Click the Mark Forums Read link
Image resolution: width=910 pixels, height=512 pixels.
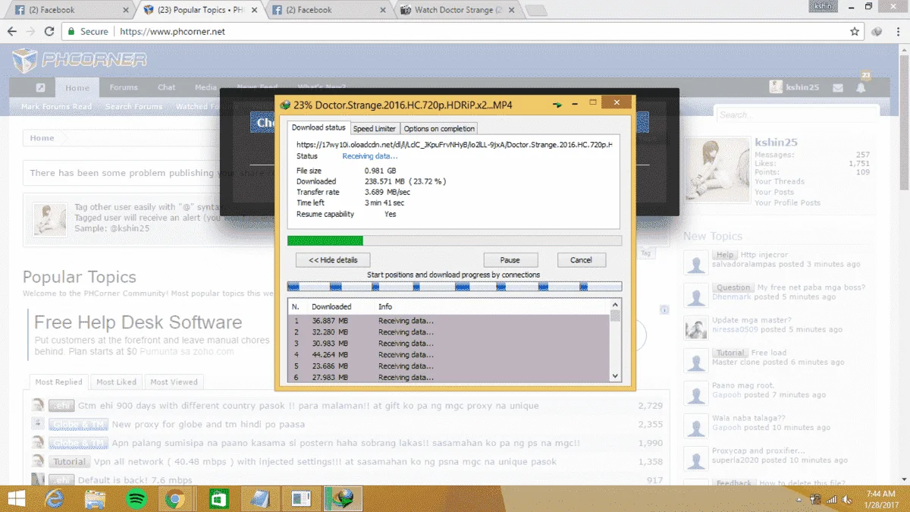pos(56,107)
